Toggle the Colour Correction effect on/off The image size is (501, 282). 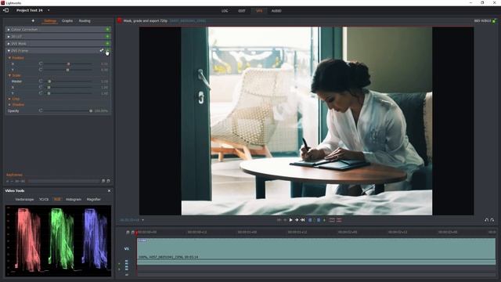pyautogui.click(x=108, y=30)
